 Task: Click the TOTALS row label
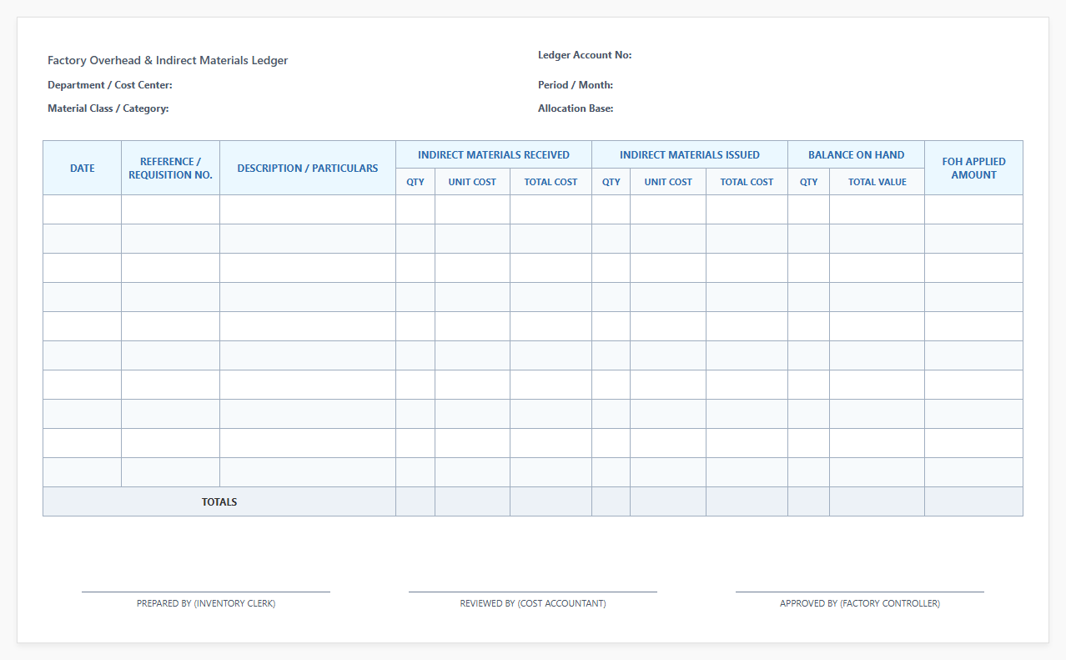219,501
